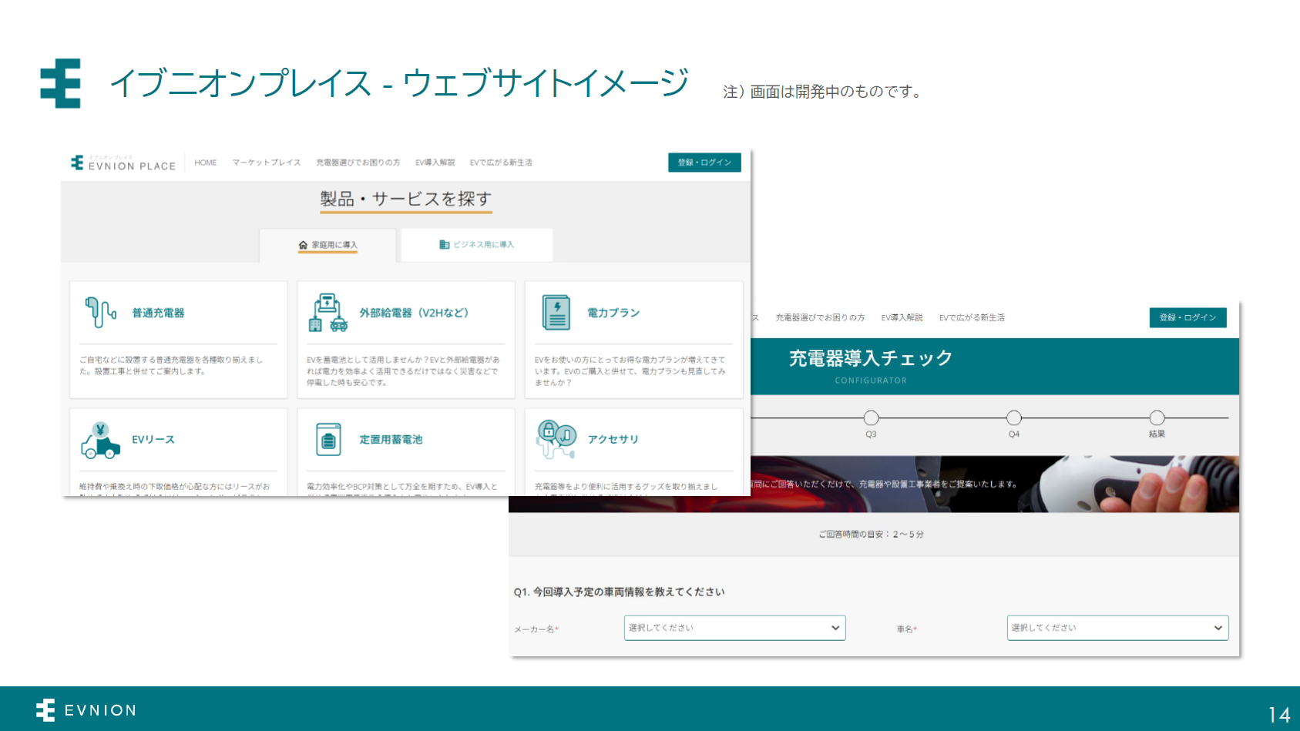Open the 電力プラン document icon
The image size is (1300, 731).
tap(556, 311)
